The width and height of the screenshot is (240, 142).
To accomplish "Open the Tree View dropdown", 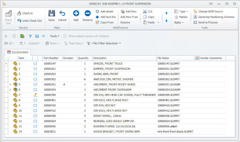I will coord(74,43).
